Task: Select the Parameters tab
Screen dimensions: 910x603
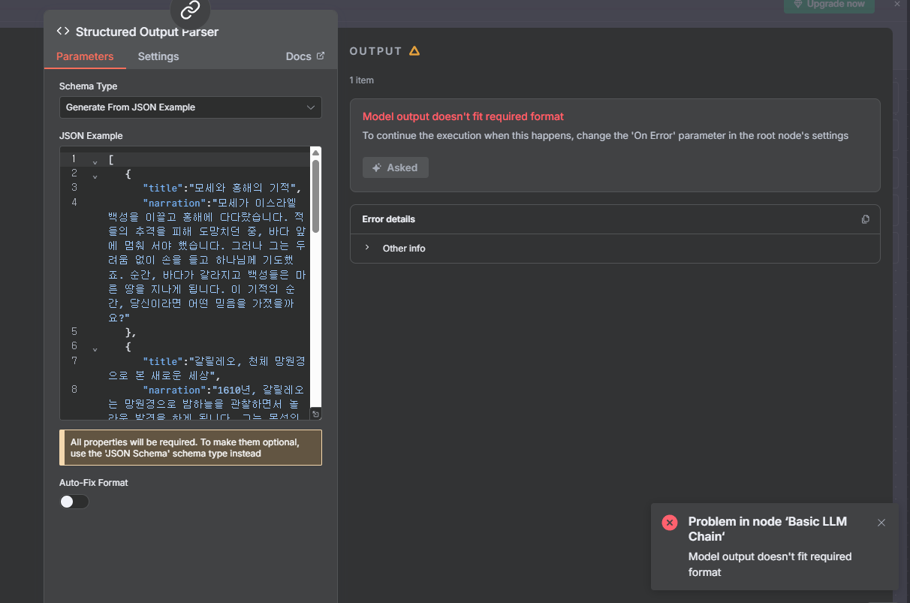Action: point(85,56)
